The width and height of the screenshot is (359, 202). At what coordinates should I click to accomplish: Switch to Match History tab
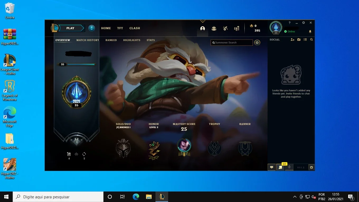pyautogui.click(x=88, y=40)
